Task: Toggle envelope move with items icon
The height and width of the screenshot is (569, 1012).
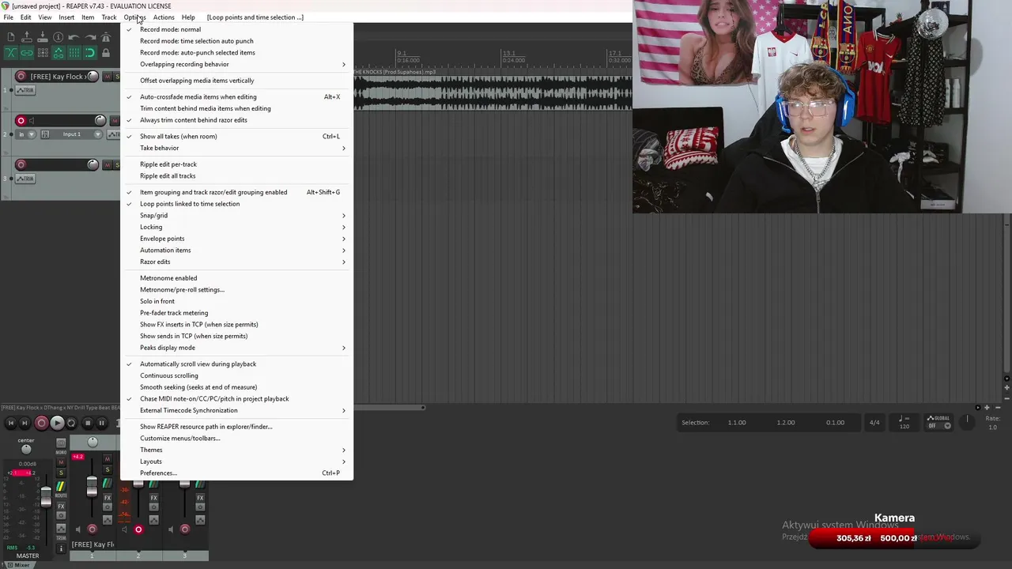Action: 59,53
